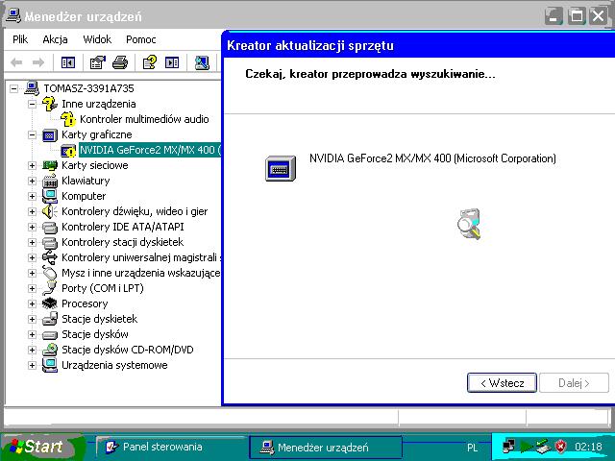Collapse the TOMASZ-3391A735 root node
615x461 pixels.
14,88
